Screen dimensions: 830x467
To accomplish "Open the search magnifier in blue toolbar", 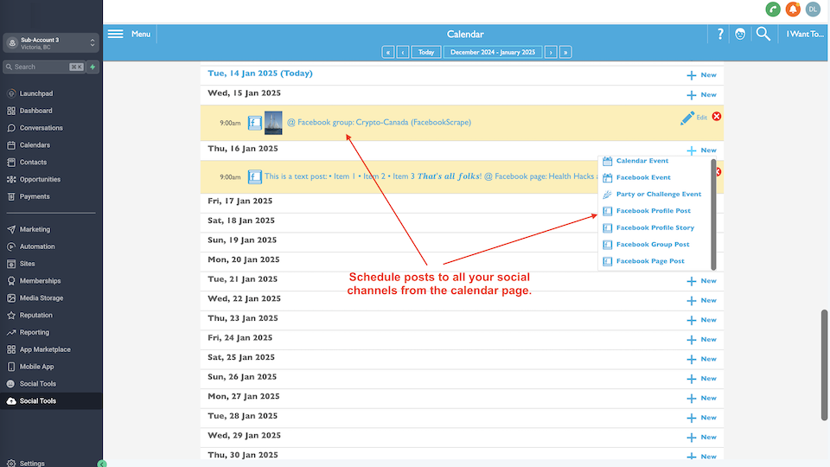I will pos(763,35).
